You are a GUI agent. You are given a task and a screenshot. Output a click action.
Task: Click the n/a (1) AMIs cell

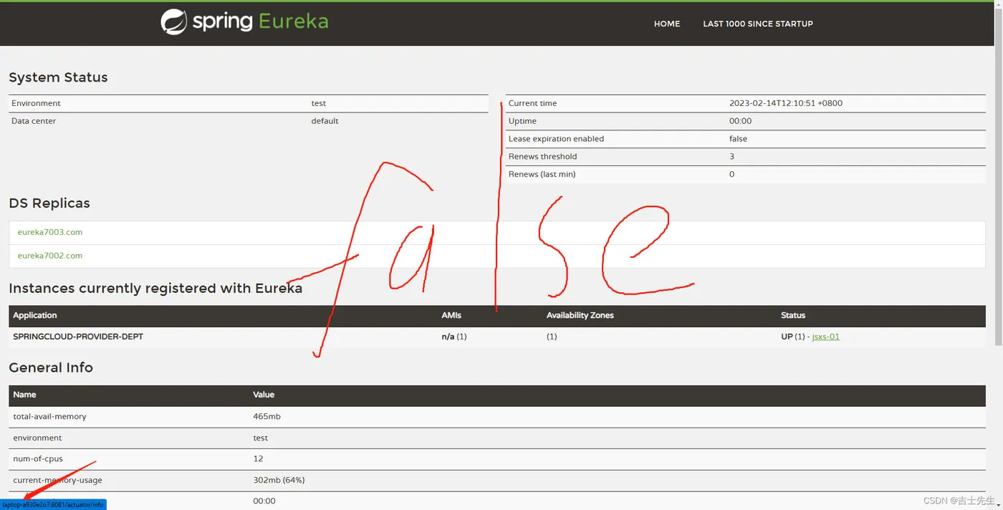(454, 337)
